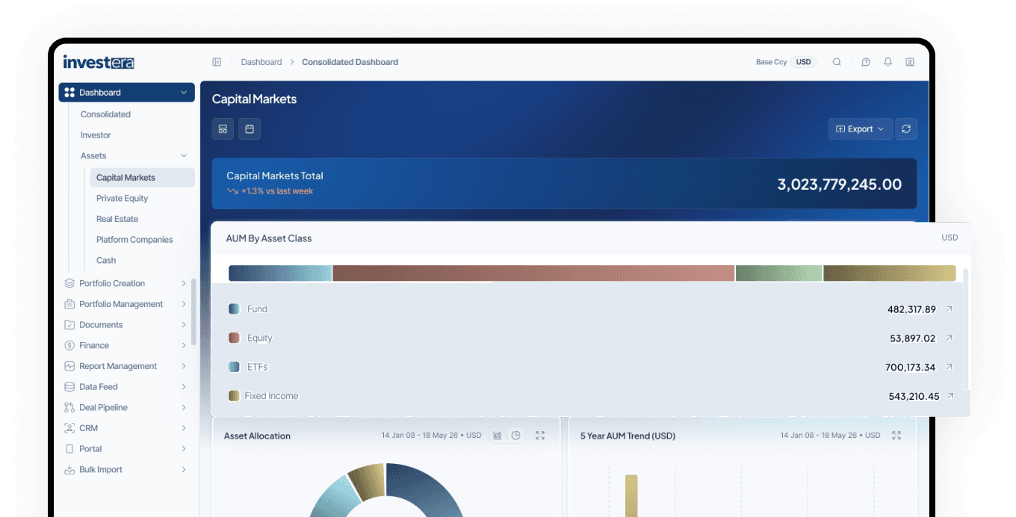Open Cash in the sidebar
This screenshot has width=1016, height=517.
tap(106, 261)
